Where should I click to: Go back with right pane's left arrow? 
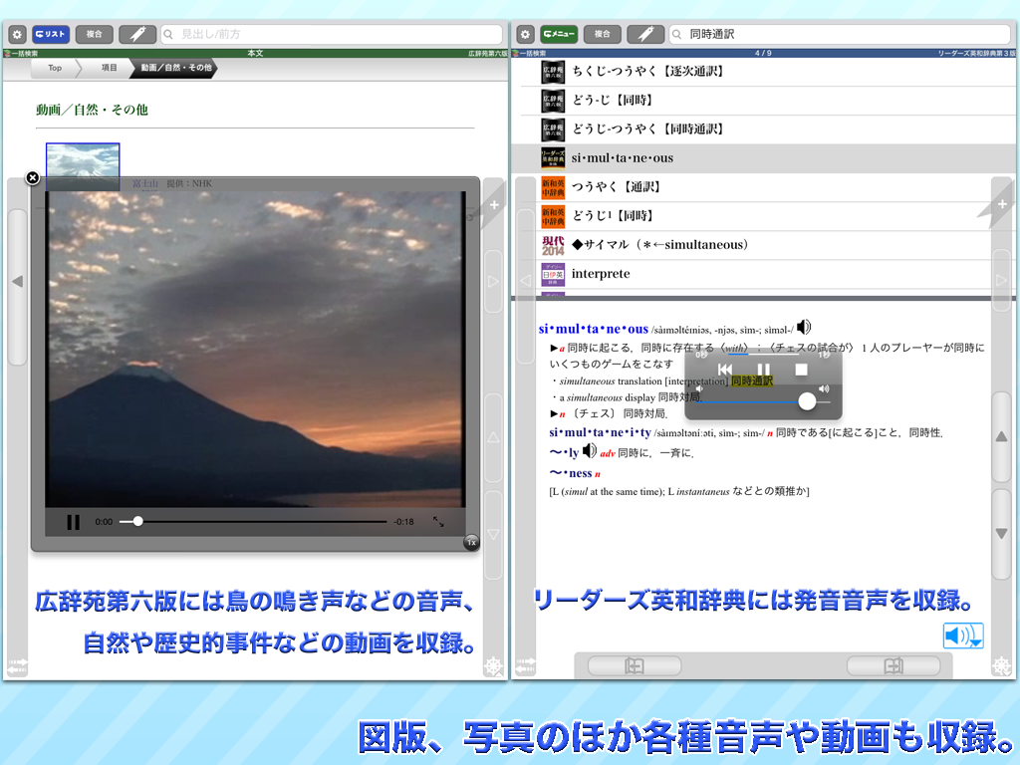(x=526, y=281)
